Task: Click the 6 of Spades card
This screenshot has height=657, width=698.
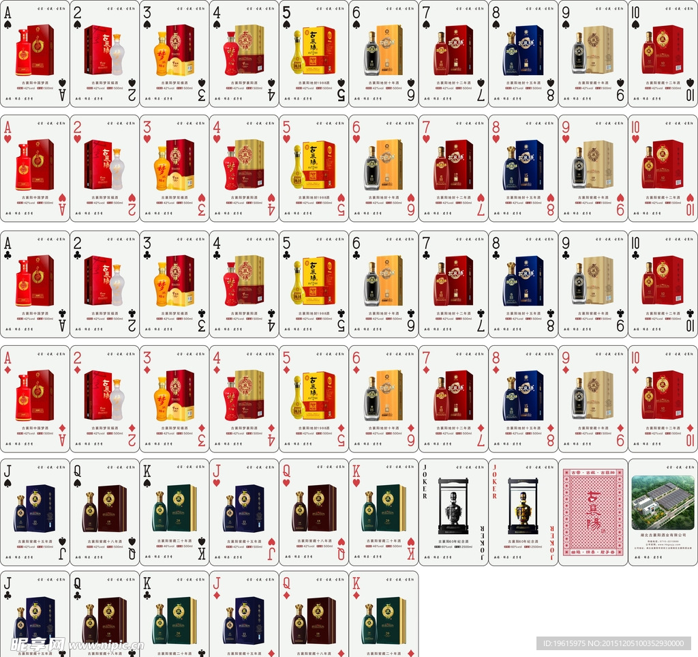Action: coord(384,54)
